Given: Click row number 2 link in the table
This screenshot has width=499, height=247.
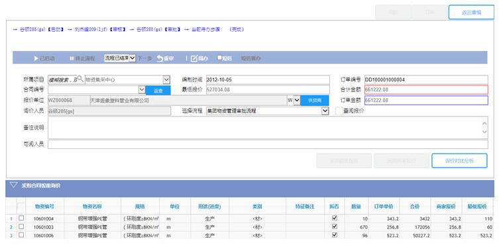Looking at the screenshot, I should pyautogui.click(x=11, y=227).
